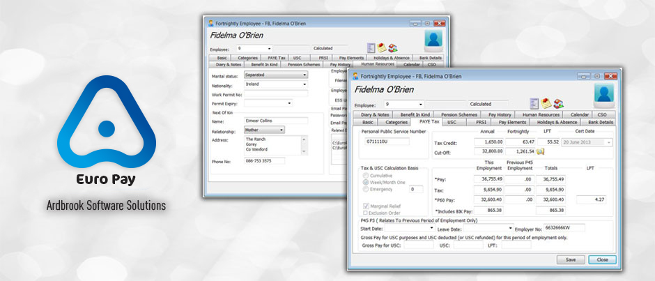The image size is (655, 281).
Task: Open the Pension Schemes tab in the PAYE Tax window
Action: pos(459,114)
